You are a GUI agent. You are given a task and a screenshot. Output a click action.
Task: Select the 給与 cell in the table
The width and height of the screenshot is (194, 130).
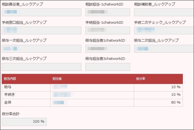26,88
